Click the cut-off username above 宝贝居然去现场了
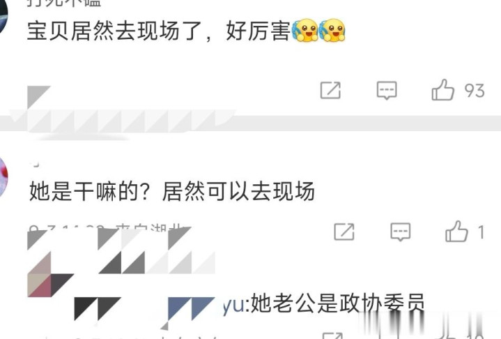The image size is (501, 339). click(64, 3)
